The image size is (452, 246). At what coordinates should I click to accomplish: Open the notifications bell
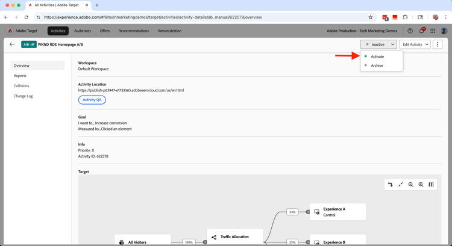point(421,31)
